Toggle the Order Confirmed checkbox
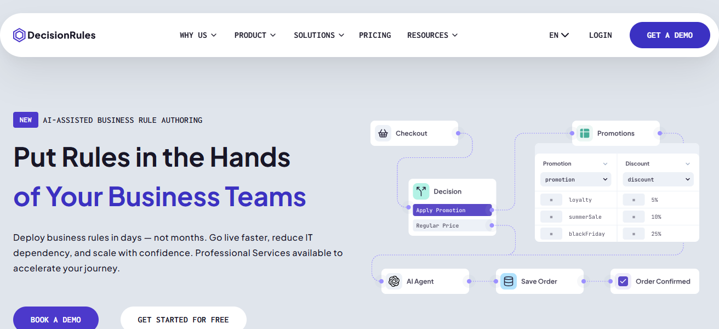The width and height of the screenshot is (719, 329). tap(623, 281)
